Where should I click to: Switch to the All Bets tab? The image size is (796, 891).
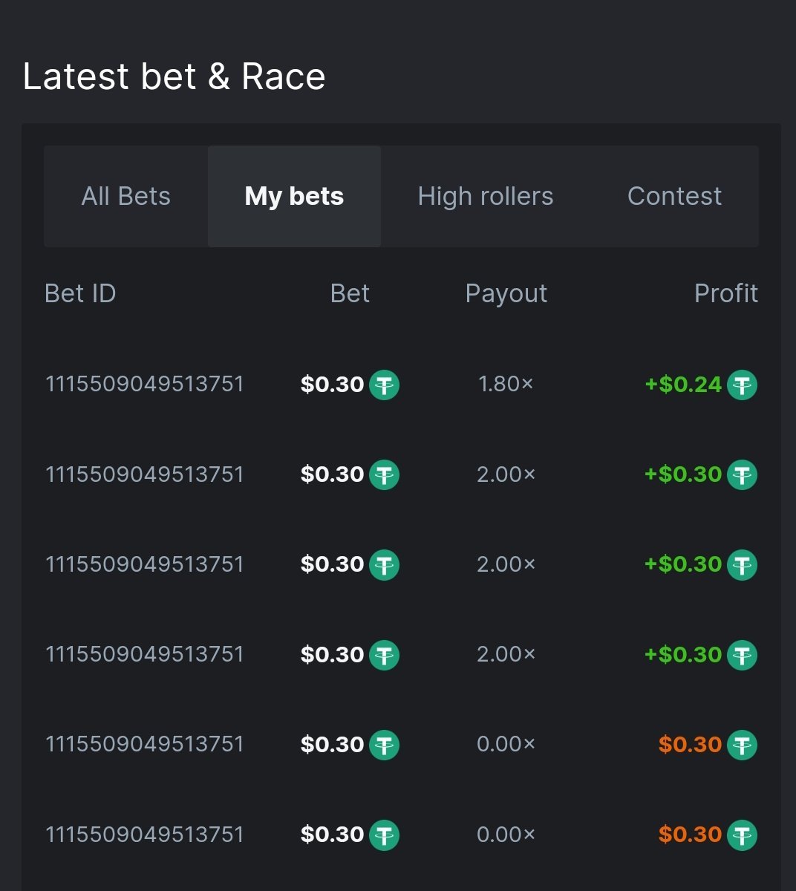pos(126,196)
